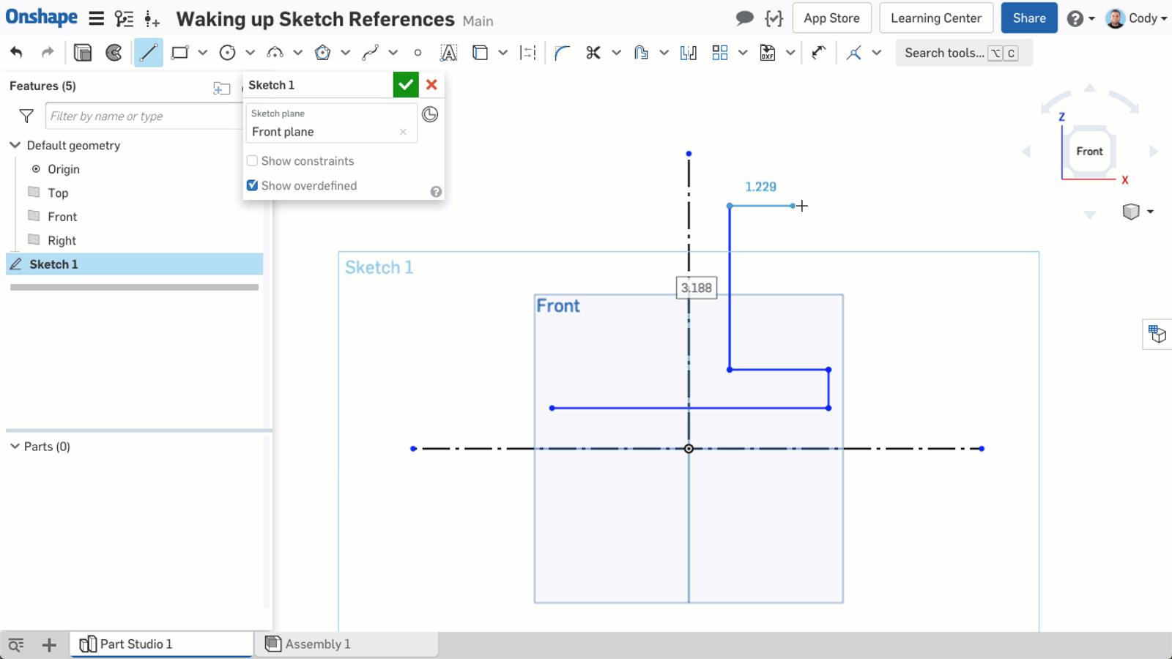Disable Show overdefined in Sketch 1 dialog

tap(252, 185)
